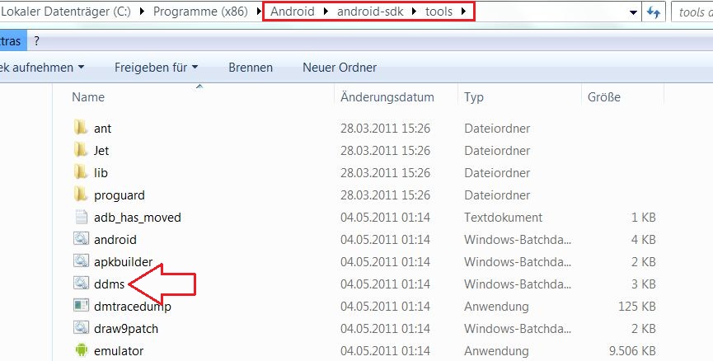Select the file name 'draw9patch'
Viewport: 713px width, 361px height.
pos(126,329)
